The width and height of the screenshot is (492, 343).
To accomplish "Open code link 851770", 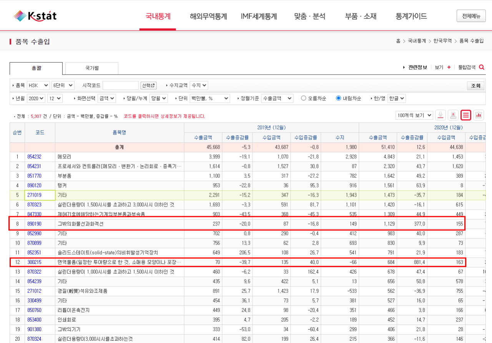I will 34,176.
